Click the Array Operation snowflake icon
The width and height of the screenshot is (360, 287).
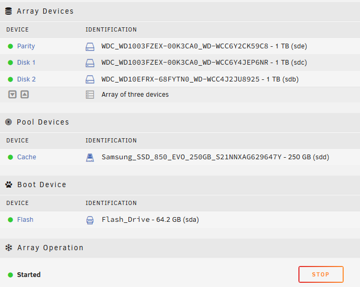click(x=9, y=248)
